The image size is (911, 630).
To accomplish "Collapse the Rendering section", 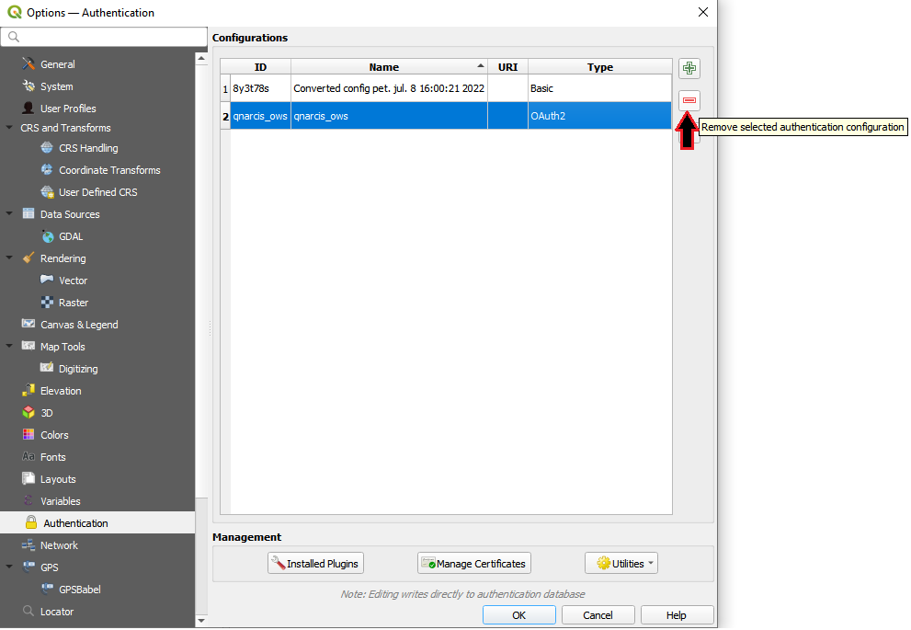I will click(x=9, y=258).
